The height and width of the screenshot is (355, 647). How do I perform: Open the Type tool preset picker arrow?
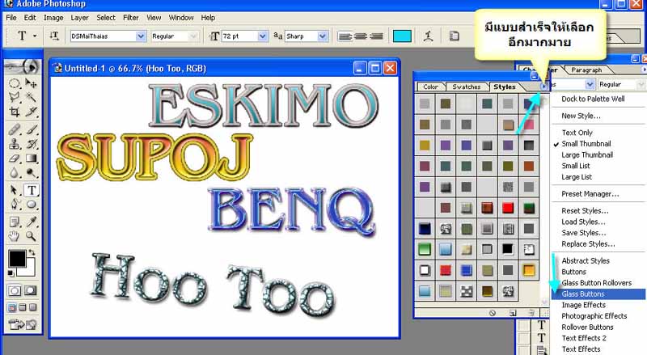click(x=35, y=36)
